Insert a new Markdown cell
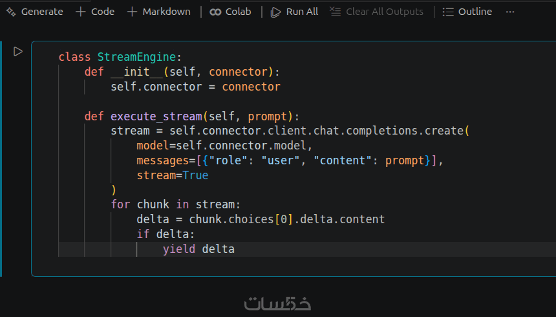This screenshot has height=317, width=556. 159,12
